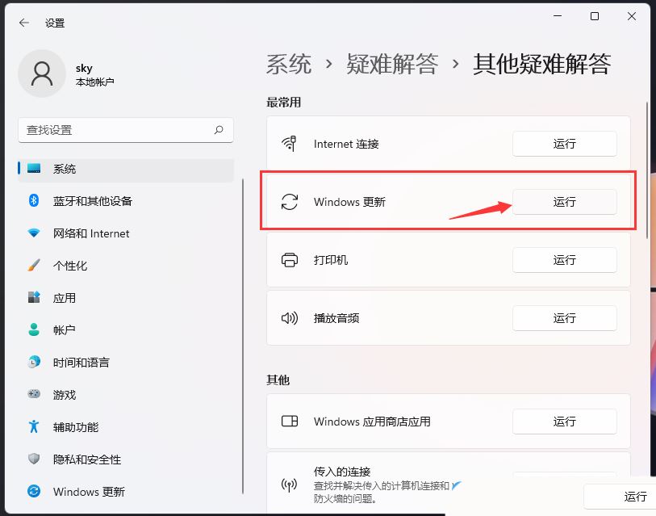656x516 pixels.
Task: Run the Windows 应用商店应用 troubleshooter
Action: [x=564, y=422]
